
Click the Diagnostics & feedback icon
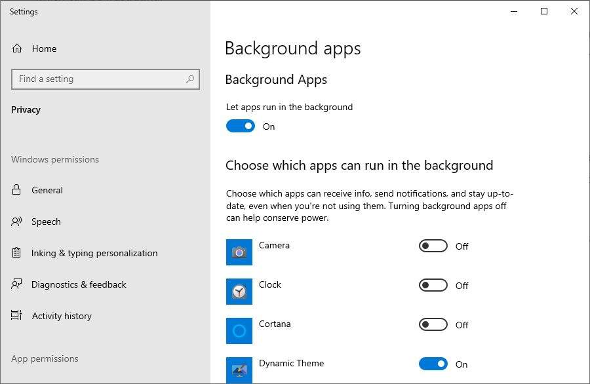16,284
